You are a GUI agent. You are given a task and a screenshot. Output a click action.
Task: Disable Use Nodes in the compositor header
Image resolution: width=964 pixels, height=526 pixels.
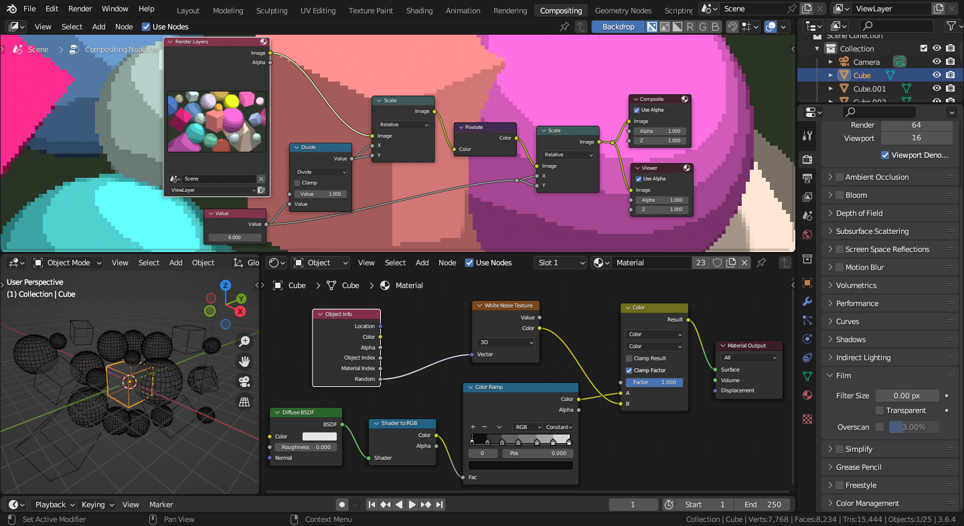pos(147,27)
